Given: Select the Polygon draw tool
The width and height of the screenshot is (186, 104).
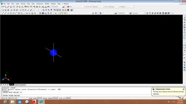Looking at the screenshot, I should coord(11,13).
